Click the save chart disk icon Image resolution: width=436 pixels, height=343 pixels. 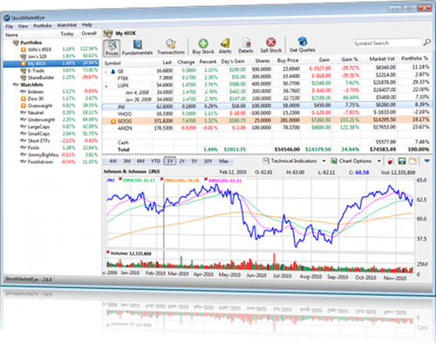[x=402, y=161]
